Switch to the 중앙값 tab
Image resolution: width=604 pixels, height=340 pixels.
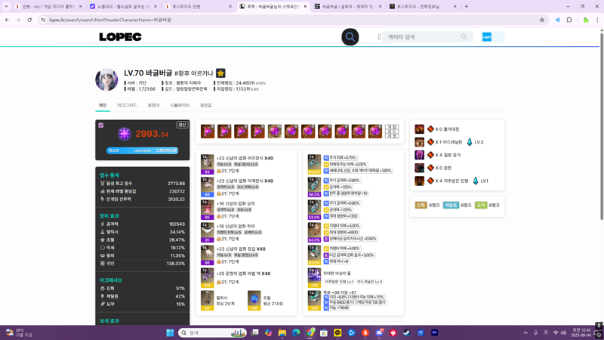(x=205, y=105)
